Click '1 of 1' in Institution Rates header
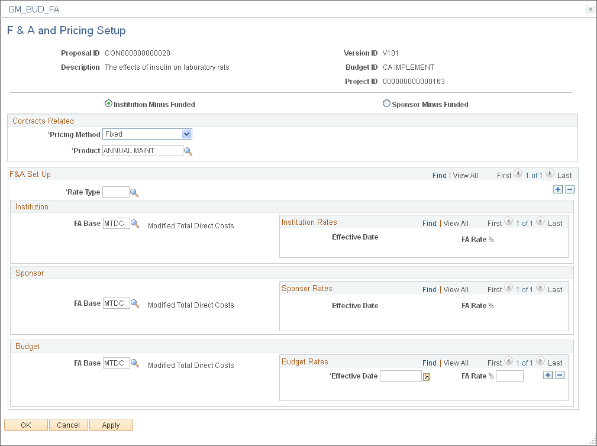This screenshot has width=597, height=446. (x=524, y=224)
